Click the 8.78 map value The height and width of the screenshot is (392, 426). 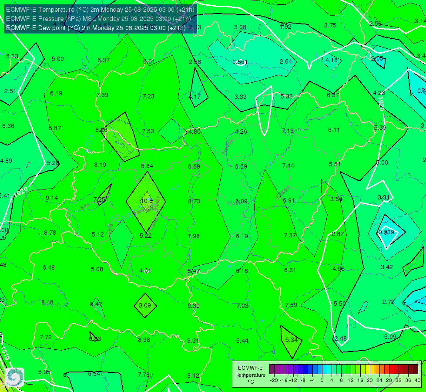click(50, 233)
